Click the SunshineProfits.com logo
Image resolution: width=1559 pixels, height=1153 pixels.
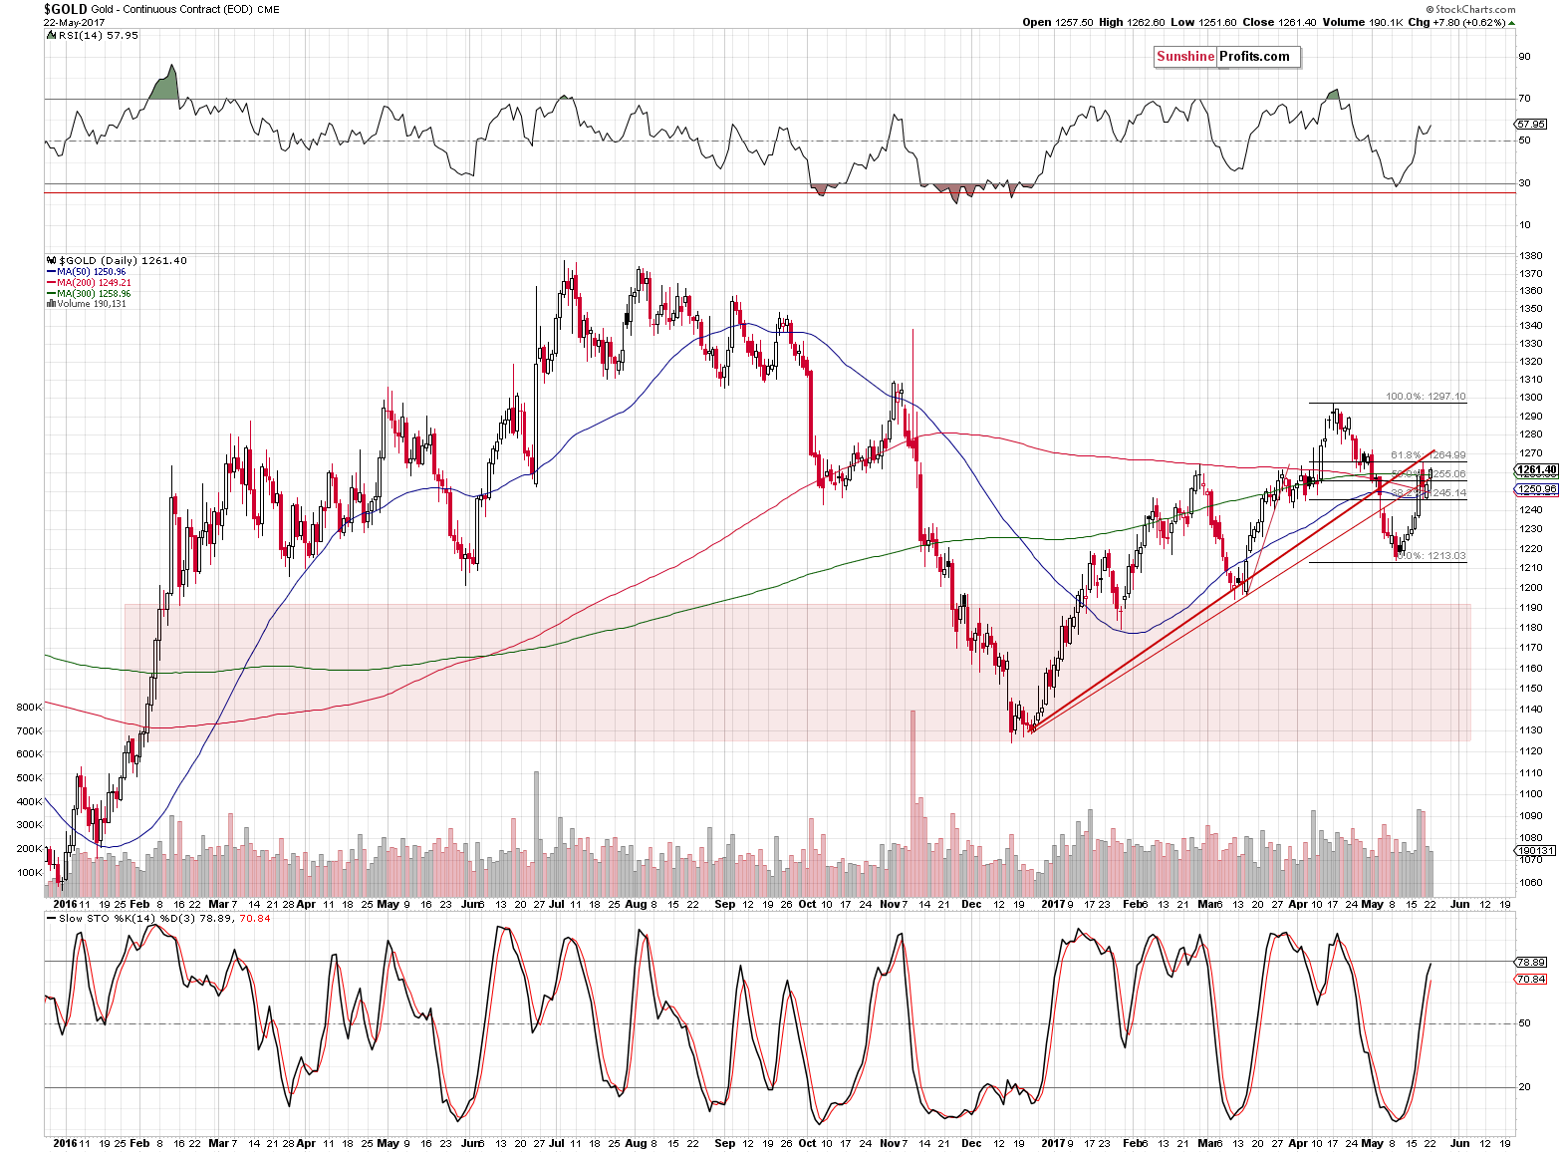click(1227, 57)
